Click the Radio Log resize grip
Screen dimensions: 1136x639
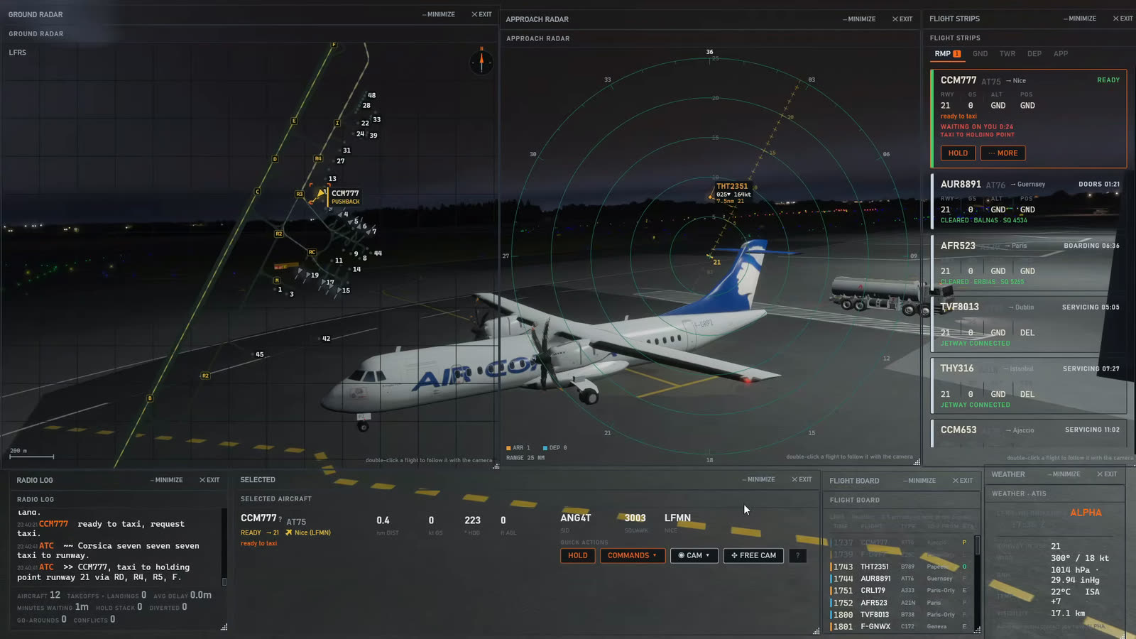point(224,627)
